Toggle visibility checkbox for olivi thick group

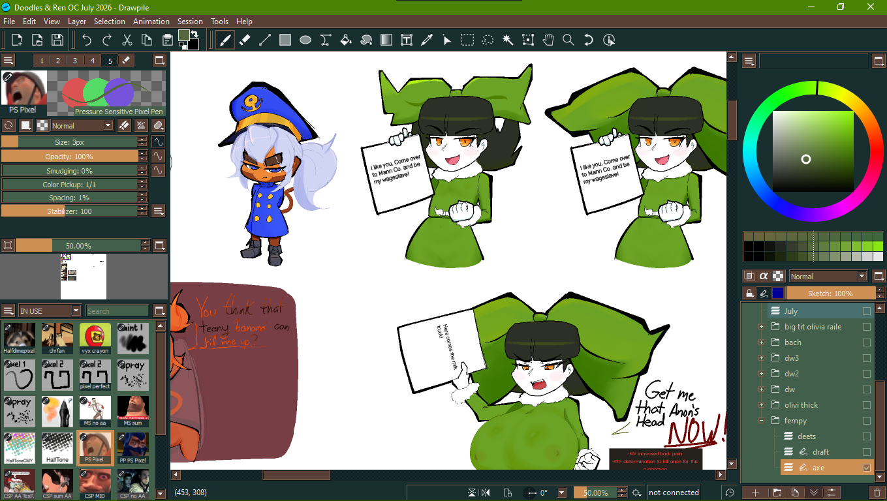tap(867, 405)
